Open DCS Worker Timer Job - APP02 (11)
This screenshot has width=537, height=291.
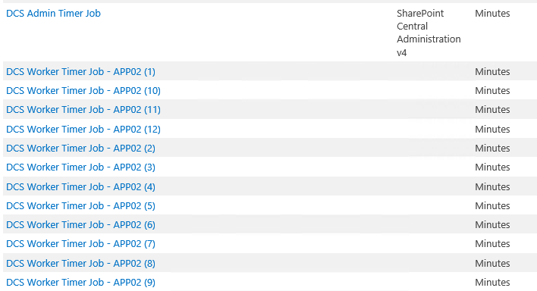point(83,110)
